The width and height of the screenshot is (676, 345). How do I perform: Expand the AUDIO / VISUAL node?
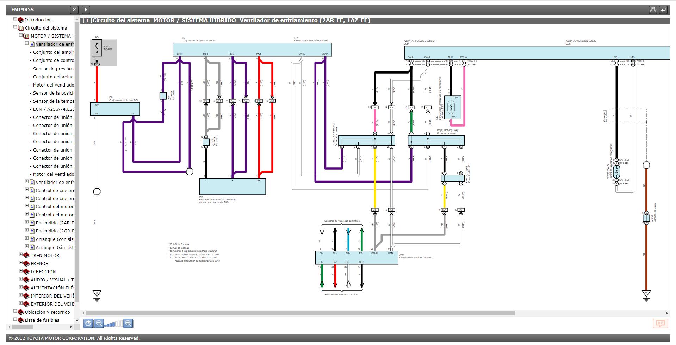click(x=21, y=279)
